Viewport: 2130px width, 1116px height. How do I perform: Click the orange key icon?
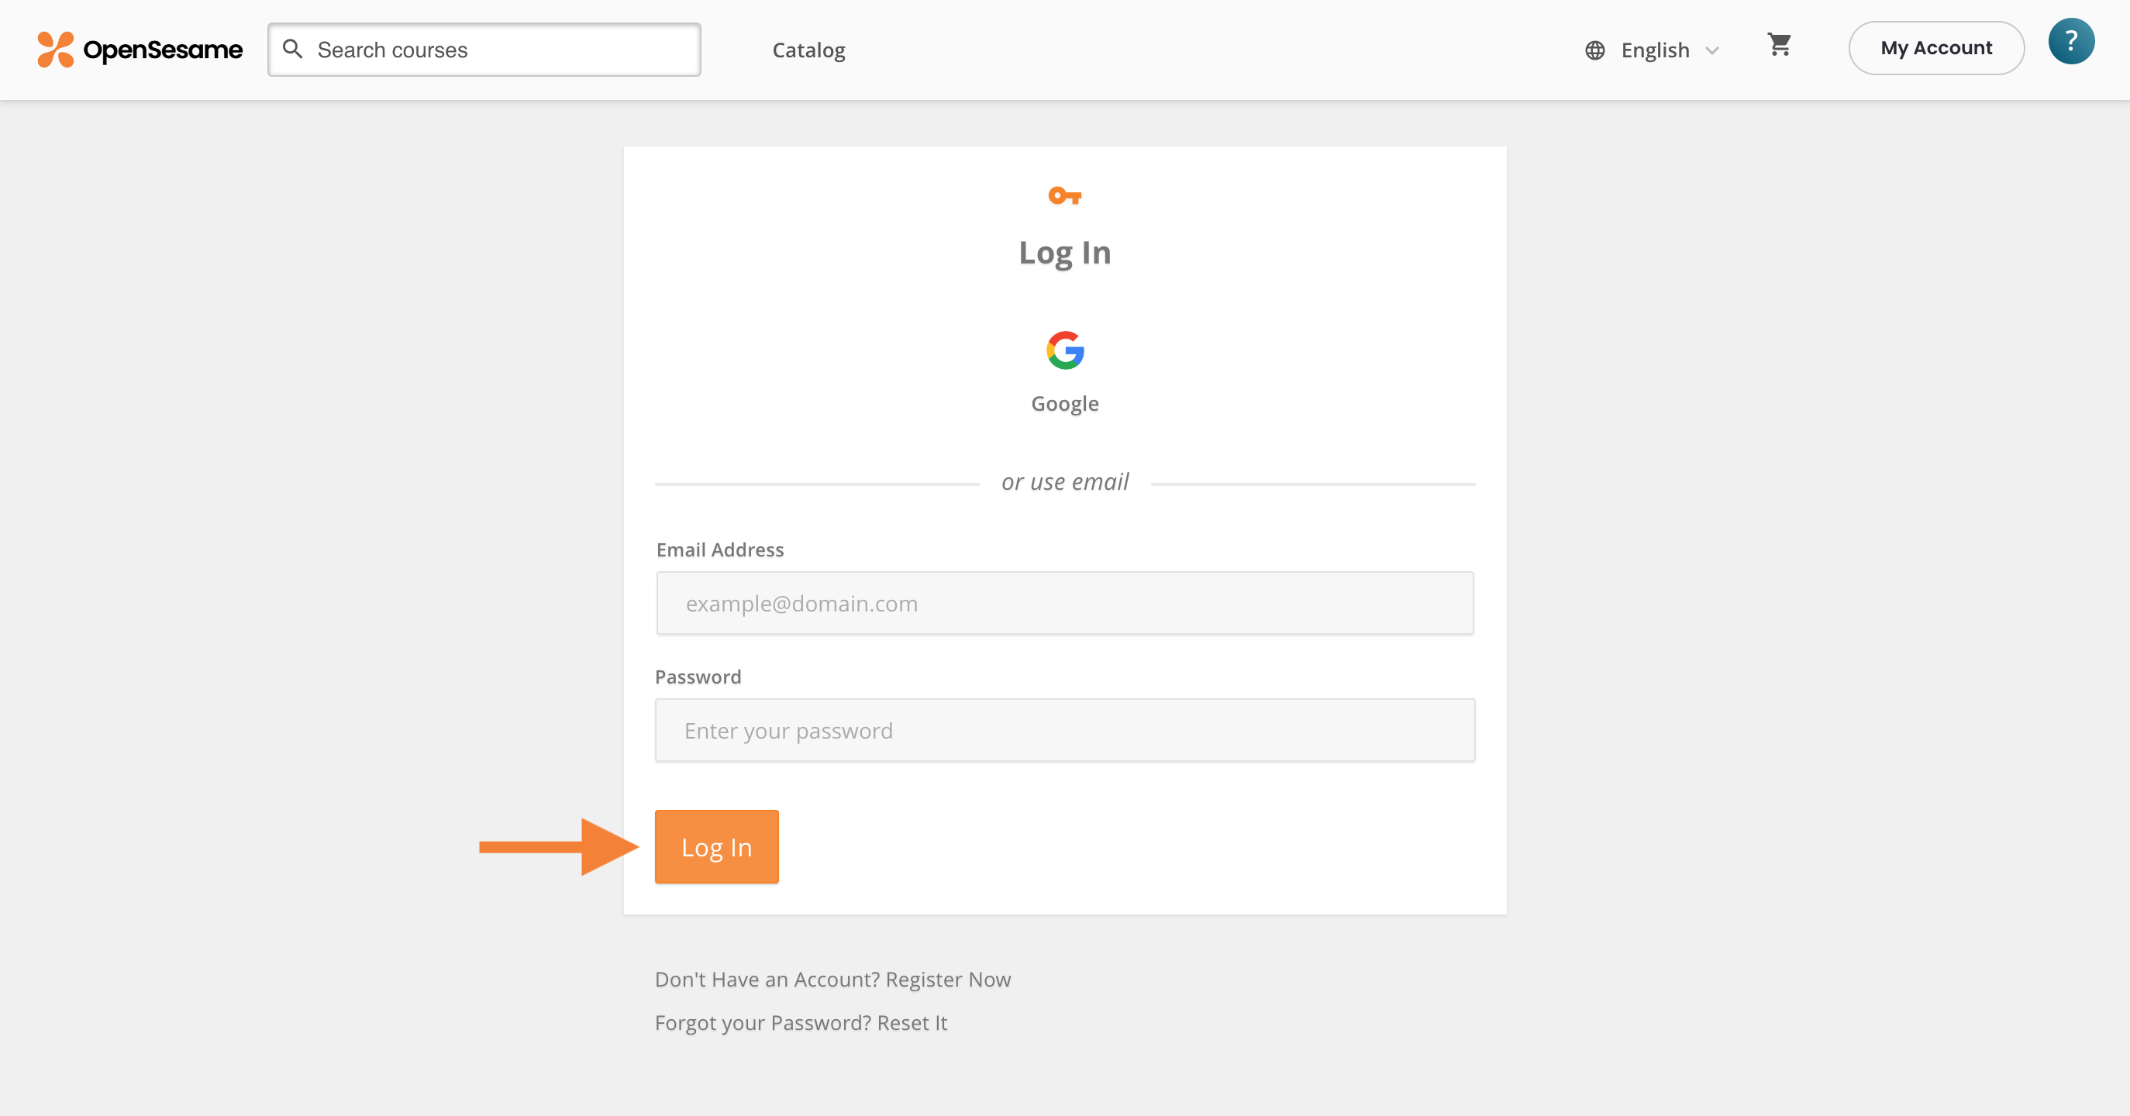1064,196
